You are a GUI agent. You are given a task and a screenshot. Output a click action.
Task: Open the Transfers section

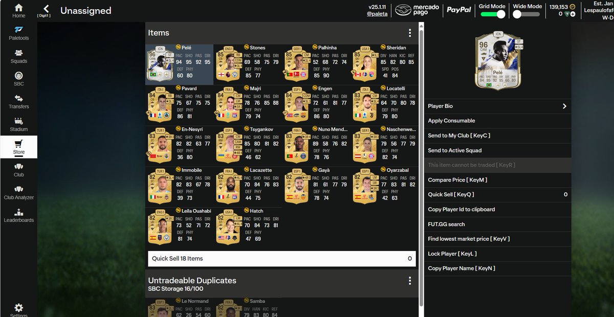(x=18, y=101)
